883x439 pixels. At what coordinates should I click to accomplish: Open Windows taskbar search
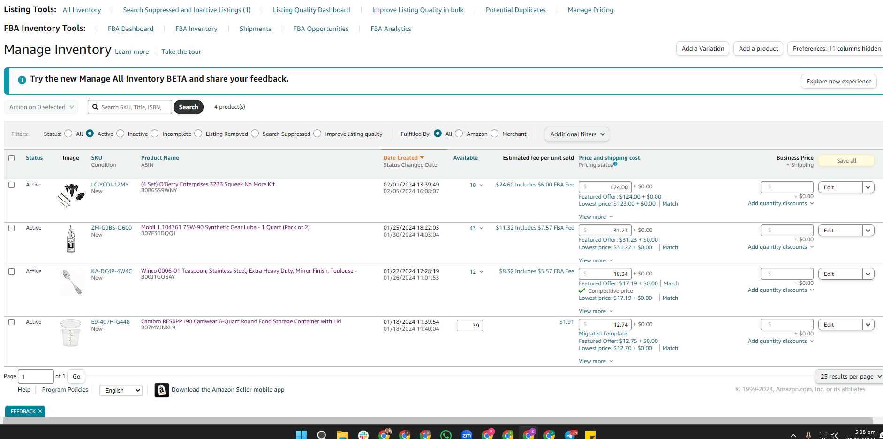point(322,435)
